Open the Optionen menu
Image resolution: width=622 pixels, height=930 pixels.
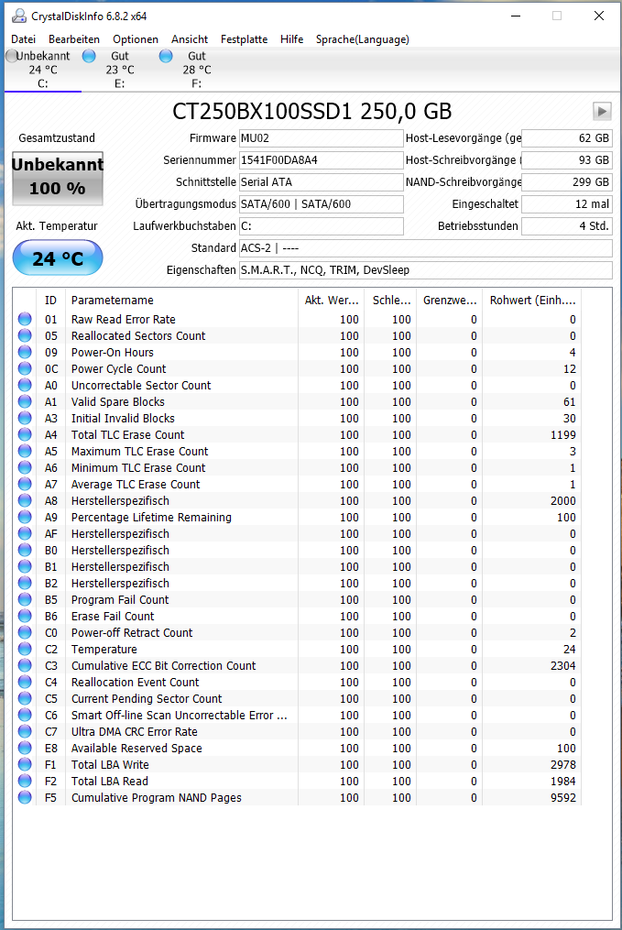[x=136, y=39]
